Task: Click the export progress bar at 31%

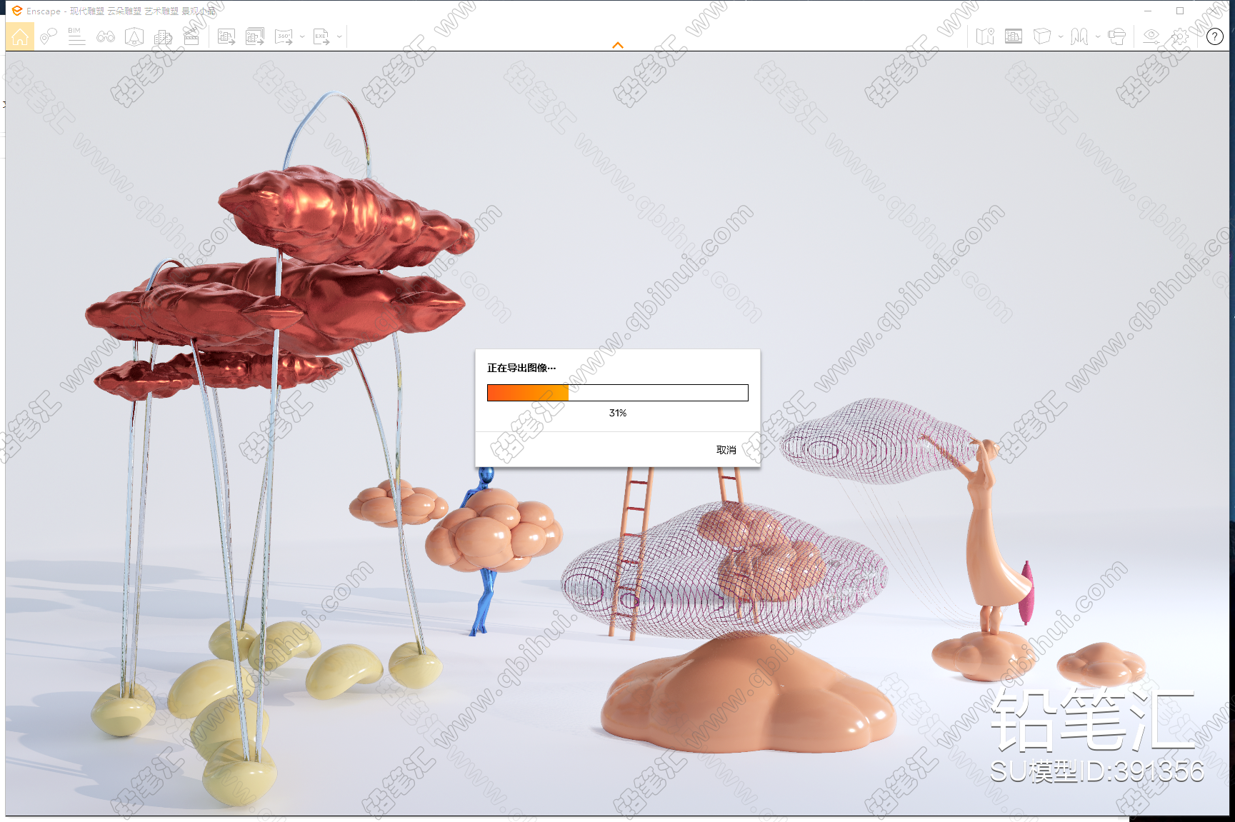Action: click(x=618, y=393)
